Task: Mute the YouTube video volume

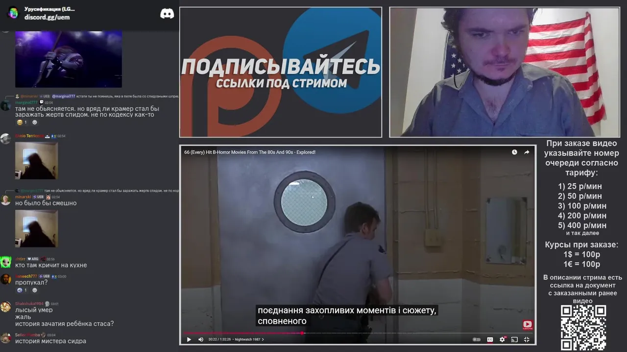Action: coord(201,339)
